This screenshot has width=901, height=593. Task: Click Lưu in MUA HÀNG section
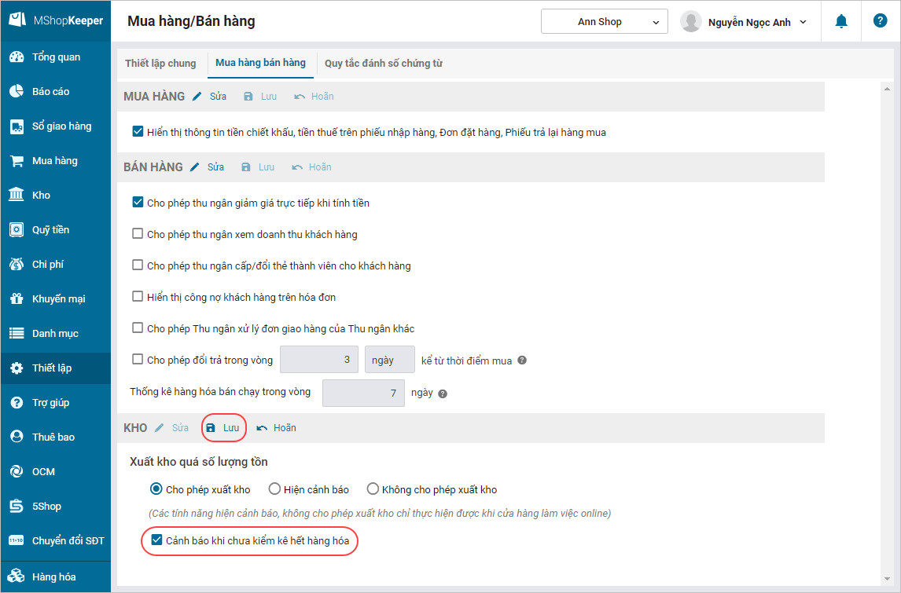click(x=268, y=97)
